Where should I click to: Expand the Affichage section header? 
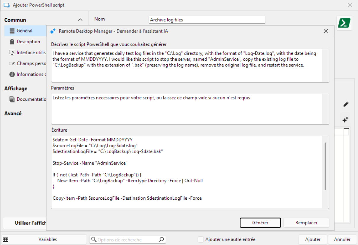tap(16, 89)
